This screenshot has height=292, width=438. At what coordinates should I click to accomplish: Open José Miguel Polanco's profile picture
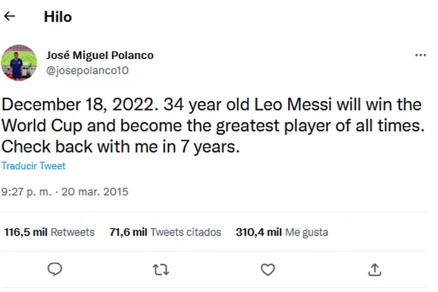tap(19, 63)
